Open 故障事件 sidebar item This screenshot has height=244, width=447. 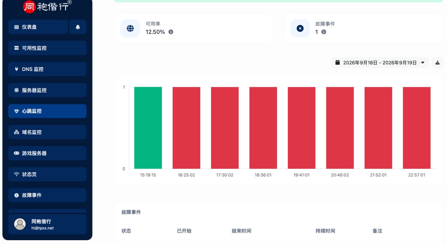47,195
